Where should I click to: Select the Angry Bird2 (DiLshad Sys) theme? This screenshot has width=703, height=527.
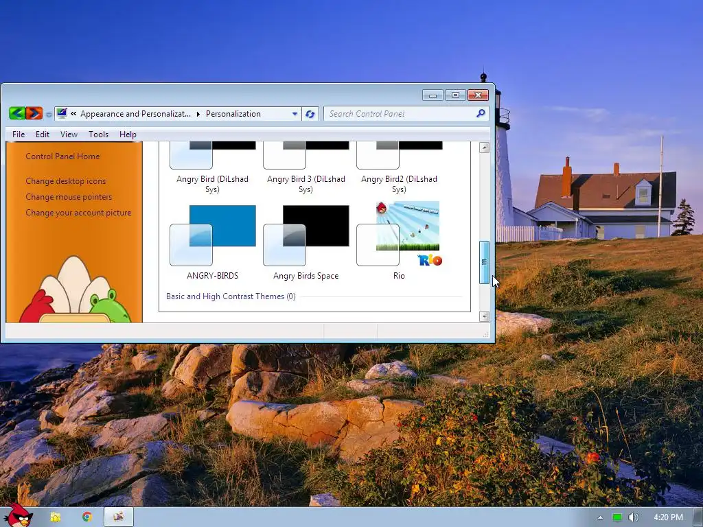tap(399, 168)
